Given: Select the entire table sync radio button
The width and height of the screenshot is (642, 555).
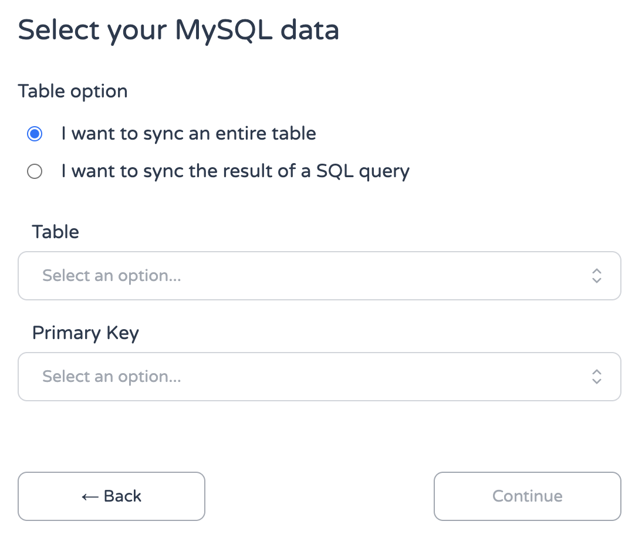Looking at the screenshot, I should pyautogui.click(x=35, y=134).
